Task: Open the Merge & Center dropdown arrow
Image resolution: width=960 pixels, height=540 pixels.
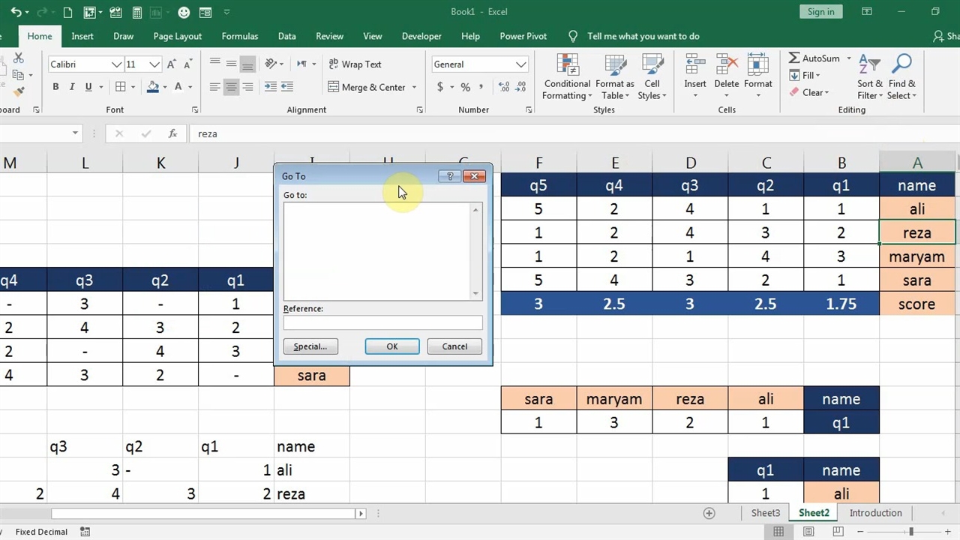Action: pyautogui.click(x=414, y=87)
